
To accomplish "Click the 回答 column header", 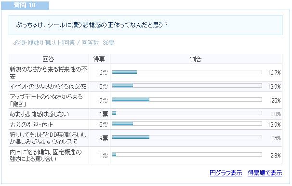I will pos(48,59).
